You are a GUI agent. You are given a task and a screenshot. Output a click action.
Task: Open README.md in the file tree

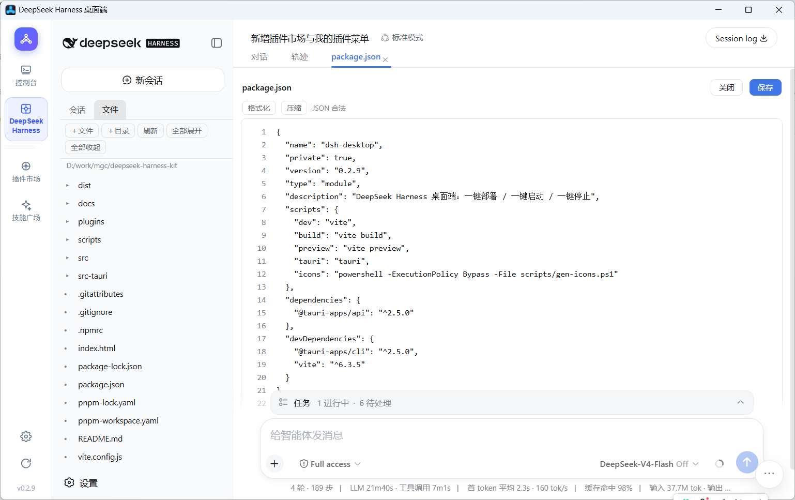click(100, 438)
